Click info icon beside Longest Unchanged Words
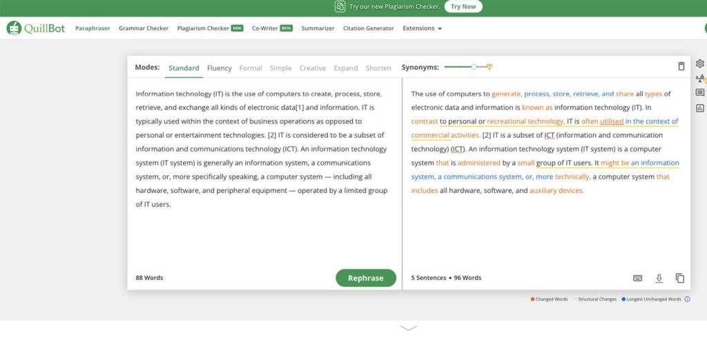Image resolution: width=707 pixels, height=353 pixels. (687, 299)
